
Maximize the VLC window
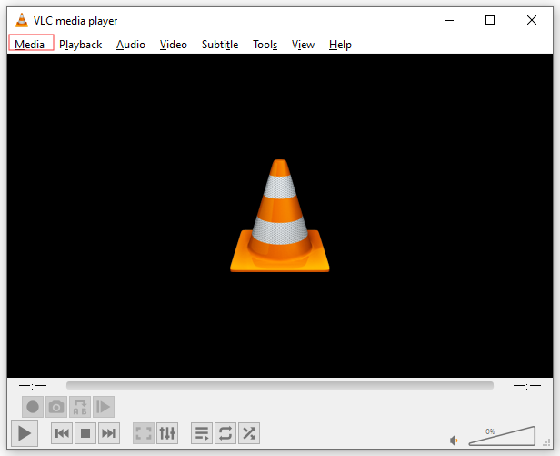[490, 20]
